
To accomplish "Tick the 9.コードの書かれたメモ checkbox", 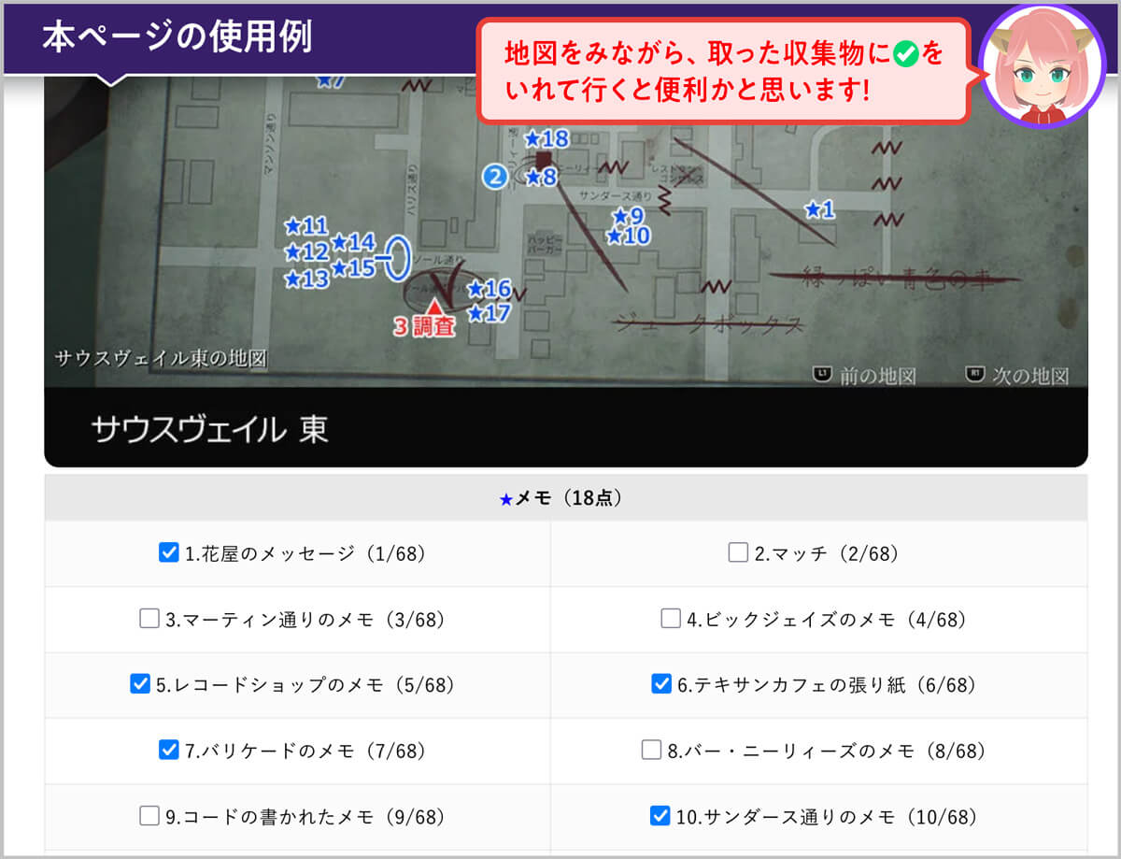I will tap(149, 816).
